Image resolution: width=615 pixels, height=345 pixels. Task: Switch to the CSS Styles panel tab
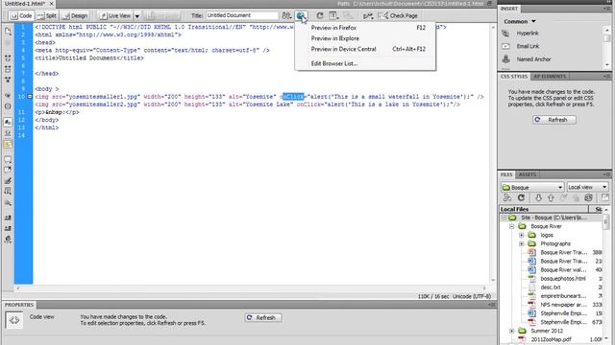click(x=514, y=77)
